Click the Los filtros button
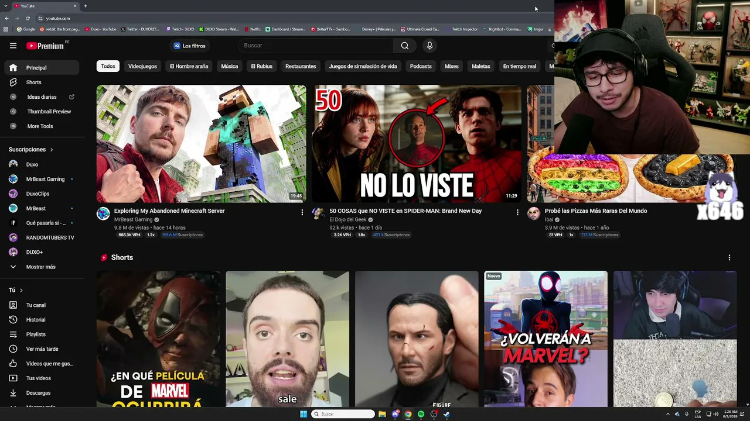Viewport: 750px width, 421px height. (x=189, y=46)
